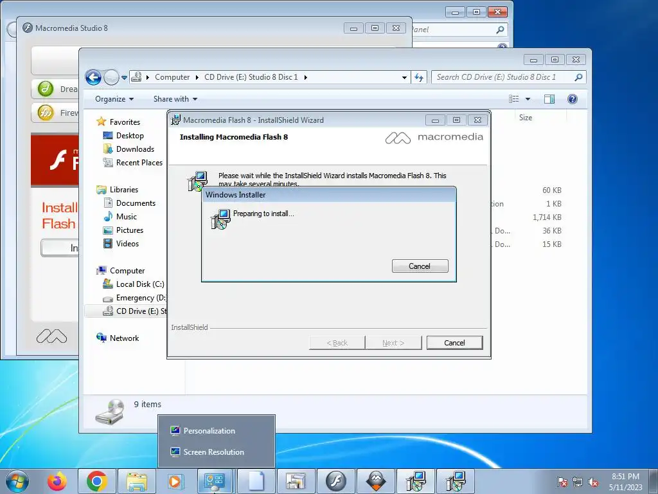
Task: Open Pictures library
Action: pos(130,230)
